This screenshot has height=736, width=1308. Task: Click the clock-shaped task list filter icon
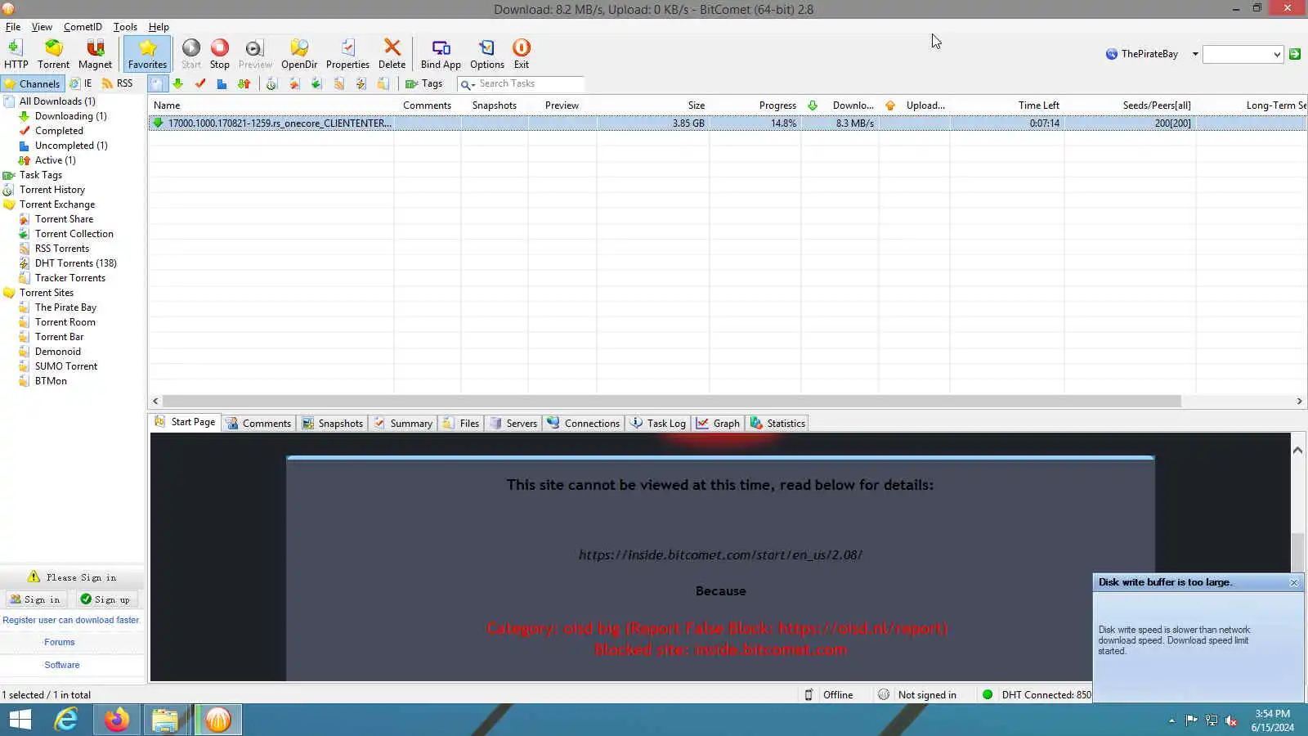tap(272, 83)
